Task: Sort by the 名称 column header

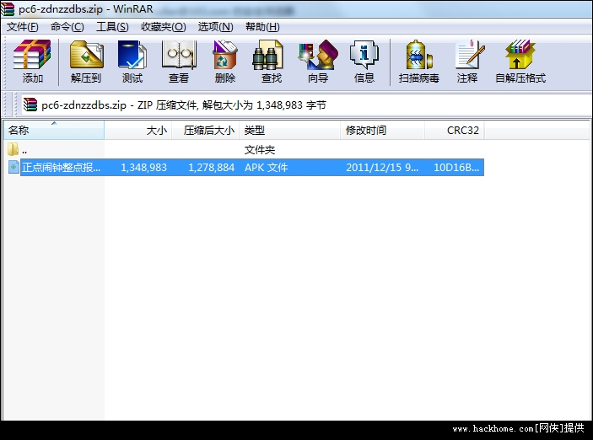Action: click(x=54, y=131)
